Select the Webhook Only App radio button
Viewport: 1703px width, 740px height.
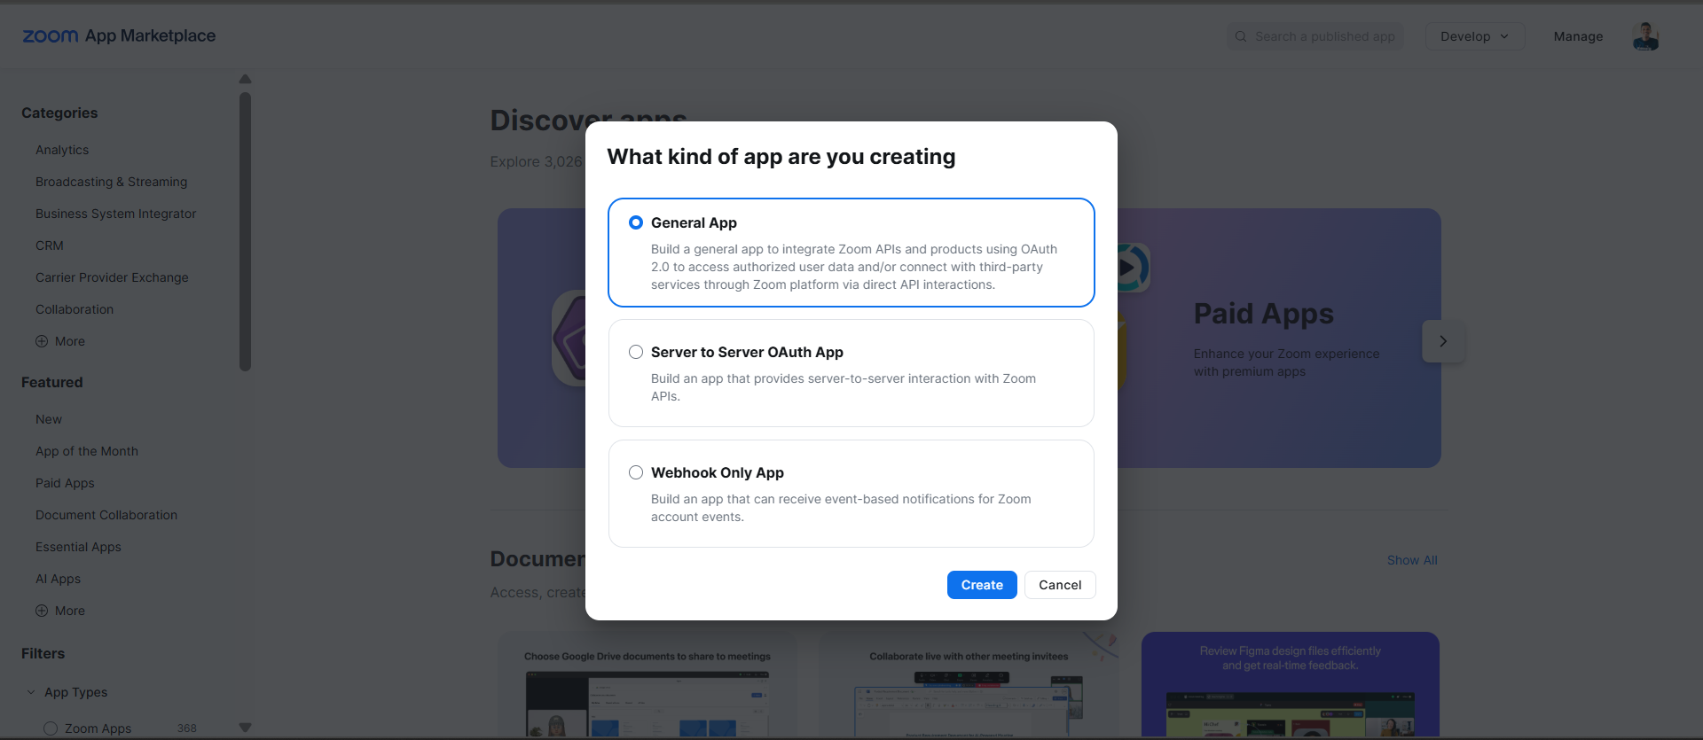[x=636, y=472]
